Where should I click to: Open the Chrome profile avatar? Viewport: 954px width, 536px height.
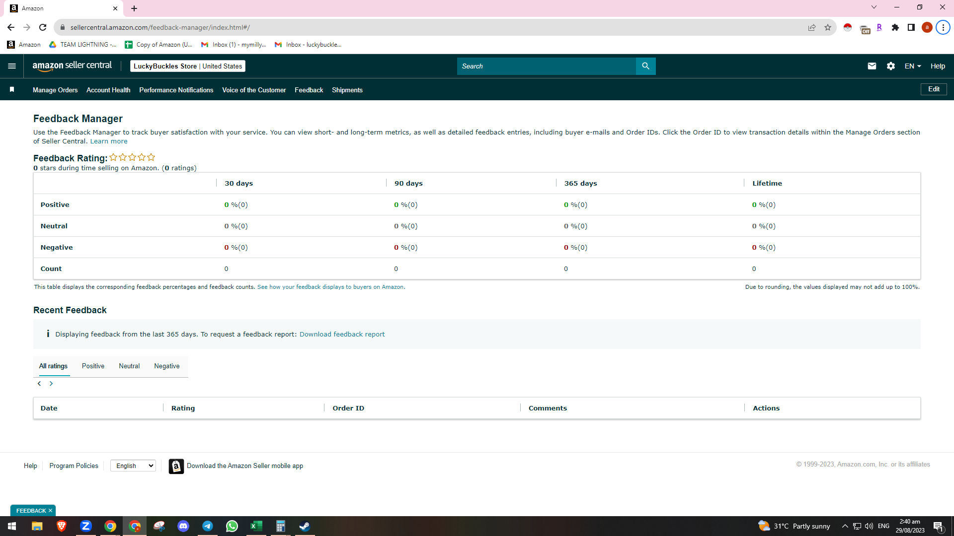[927, 27]
